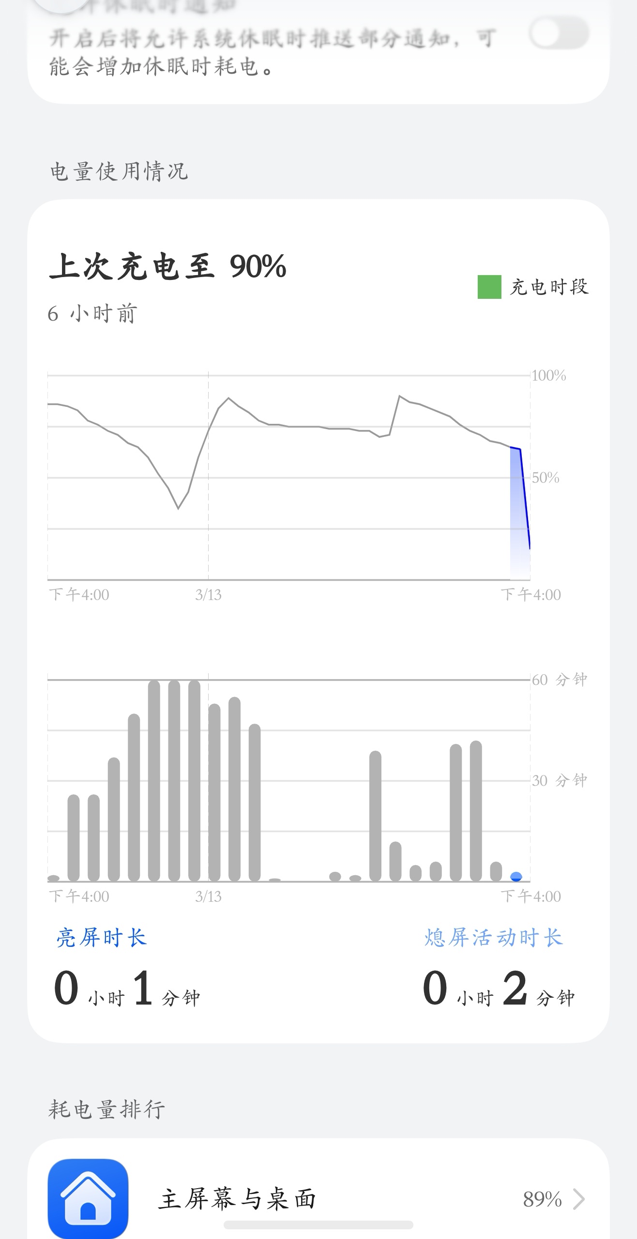Viewport: 637px width, 1239px height.
Task: Select the blue highlighted segment in battery chart
Action: (x=520, y=513)
